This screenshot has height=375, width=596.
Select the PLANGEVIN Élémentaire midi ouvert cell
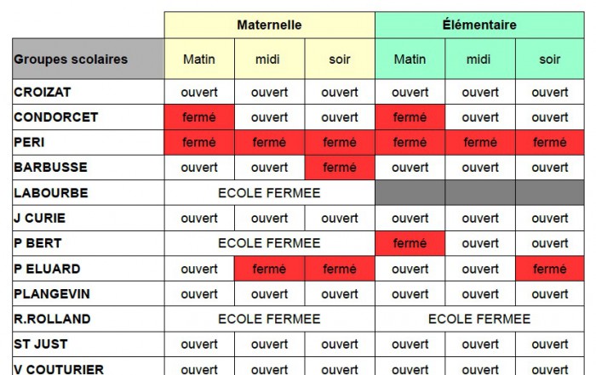click(480, 293)
